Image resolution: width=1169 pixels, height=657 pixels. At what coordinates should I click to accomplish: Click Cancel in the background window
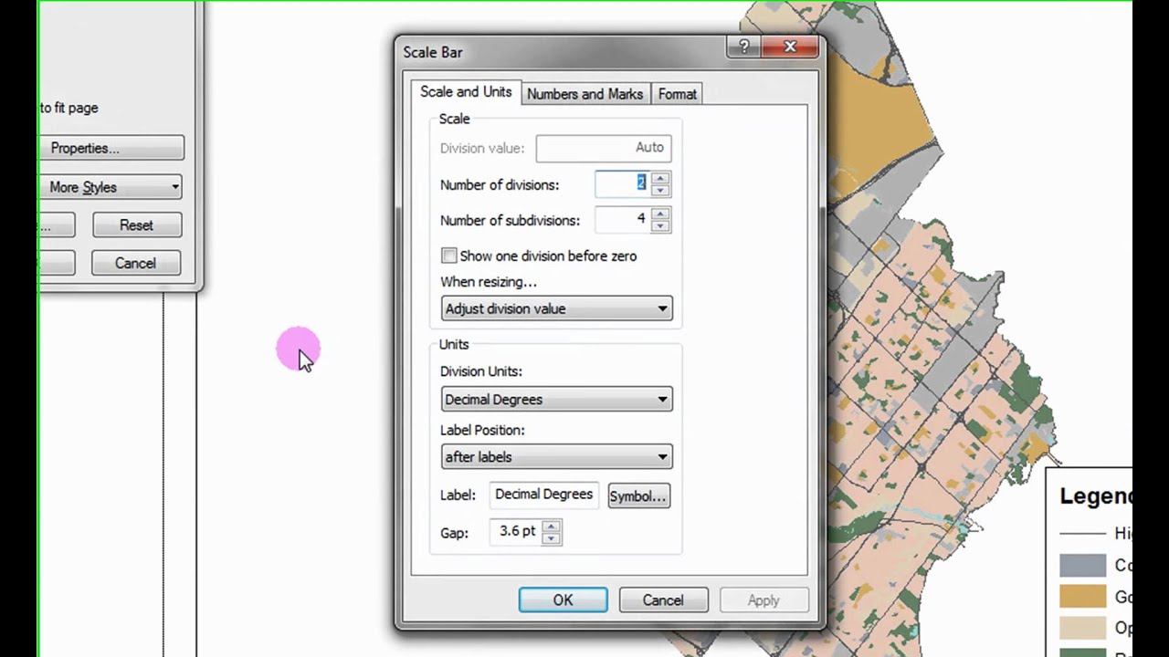(x=135, y=263)
